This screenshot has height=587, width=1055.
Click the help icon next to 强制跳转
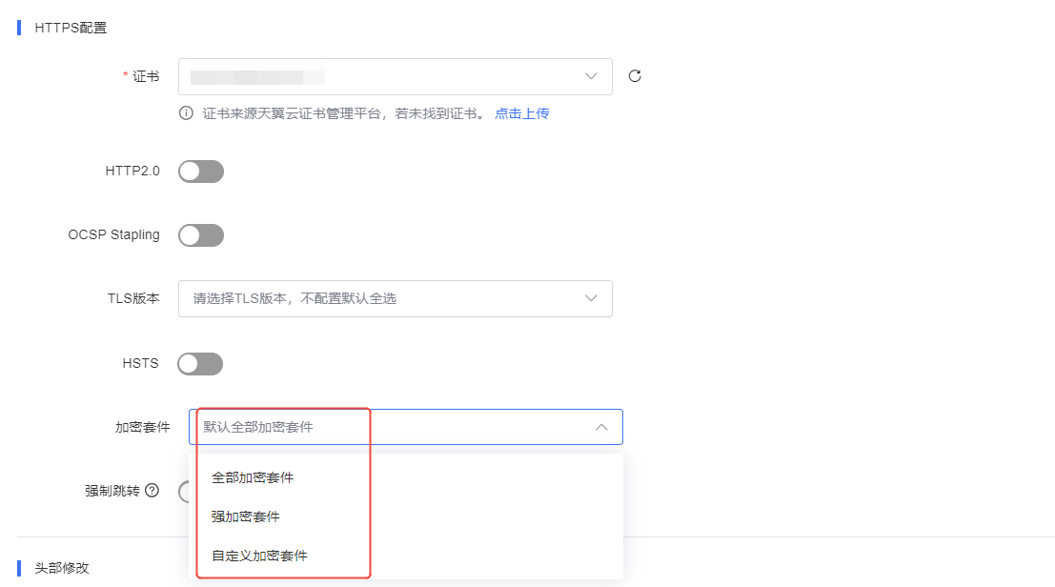(x=152, y=490)
